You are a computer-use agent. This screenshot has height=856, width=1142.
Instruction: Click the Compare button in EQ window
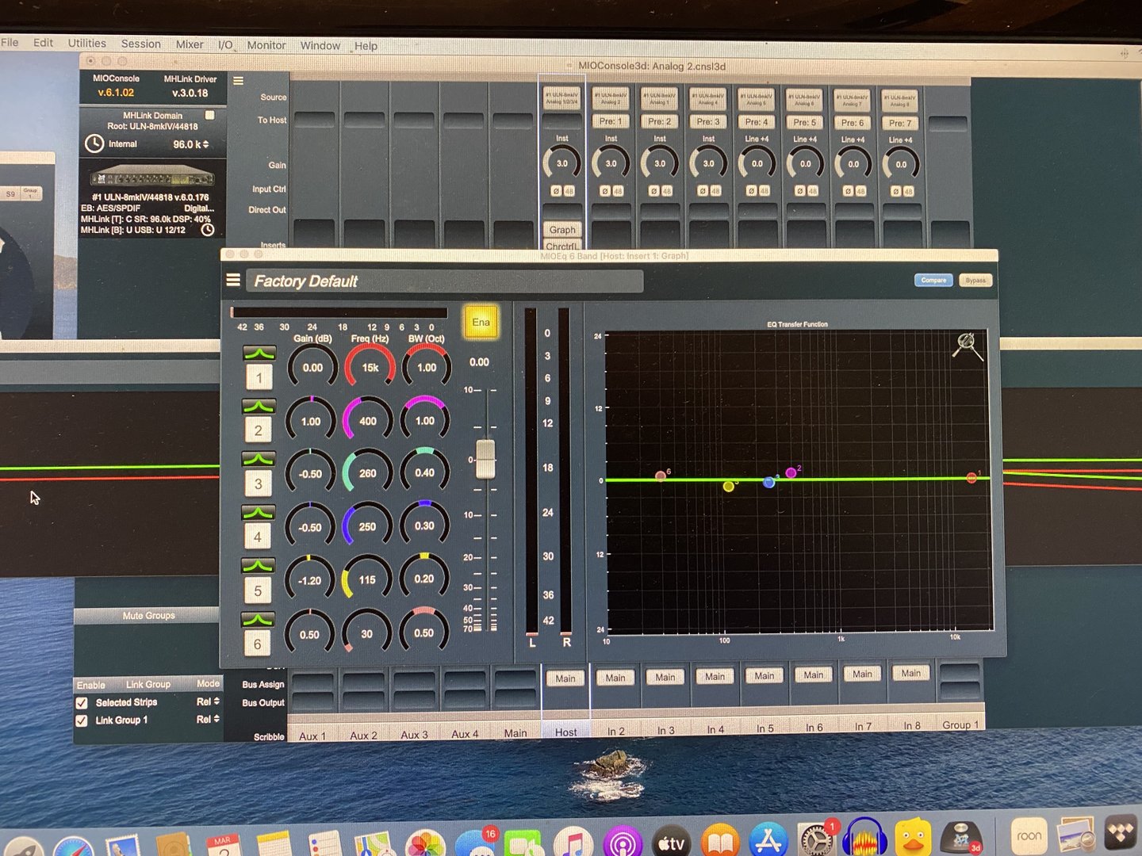coord(933,280)
